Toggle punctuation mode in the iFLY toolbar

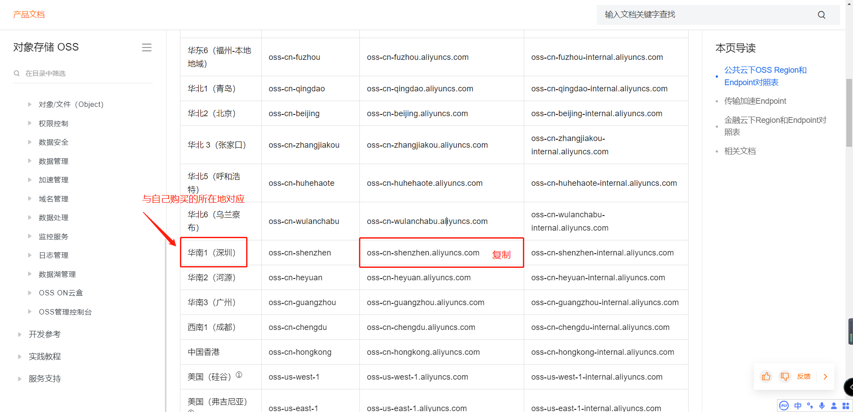click(x=810, y=405)
